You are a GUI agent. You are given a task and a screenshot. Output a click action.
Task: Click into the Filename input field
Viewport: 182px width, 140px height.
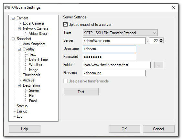pyautogui.click(x=114, y=73)
